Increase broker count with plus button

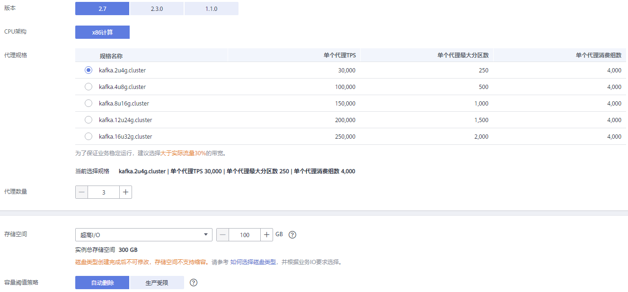(125, 192)
